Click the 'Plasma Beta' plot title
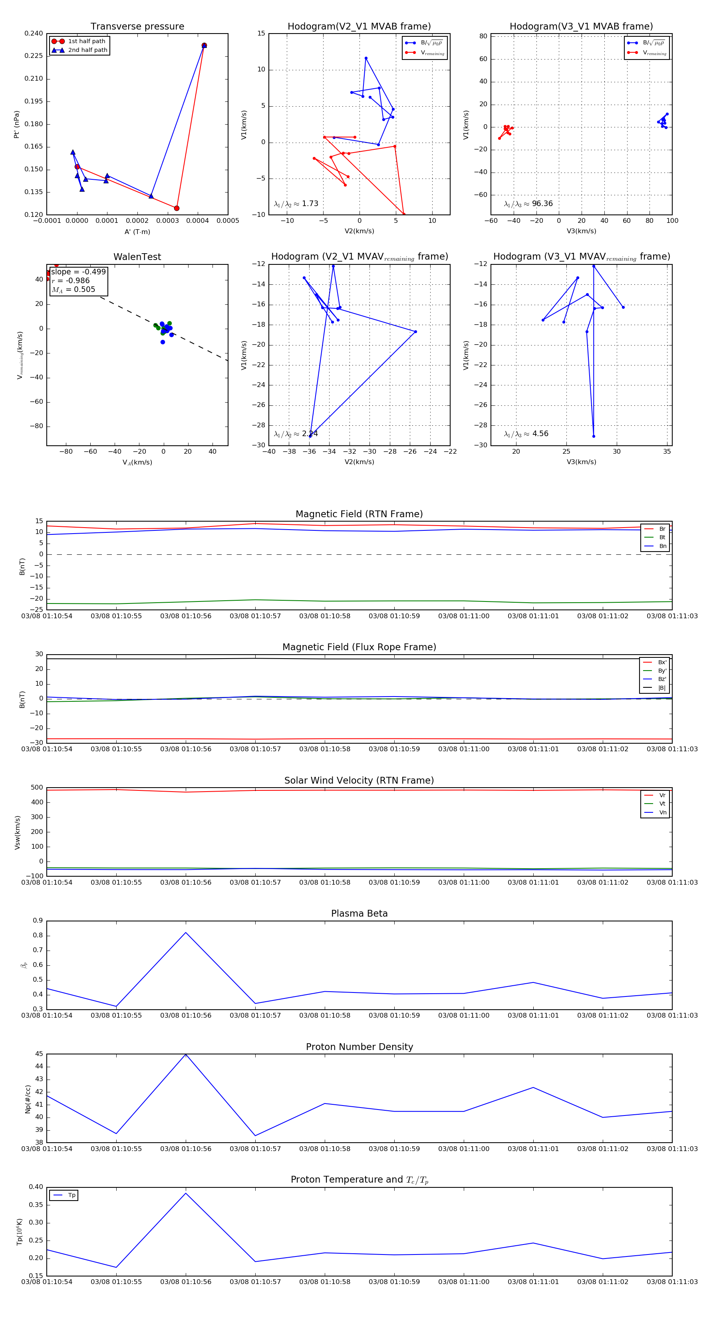 click(x=359, y=914)
